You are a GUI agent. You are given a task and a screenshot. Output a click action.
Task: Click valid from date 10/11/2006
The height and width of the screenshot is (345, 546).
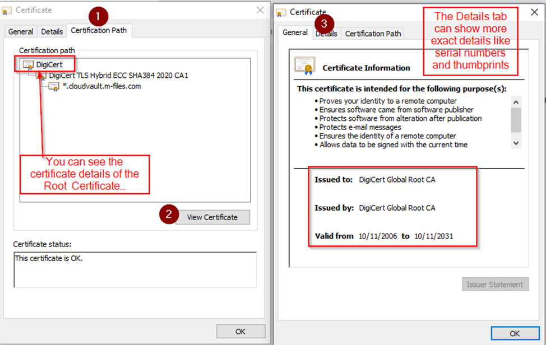378,236
